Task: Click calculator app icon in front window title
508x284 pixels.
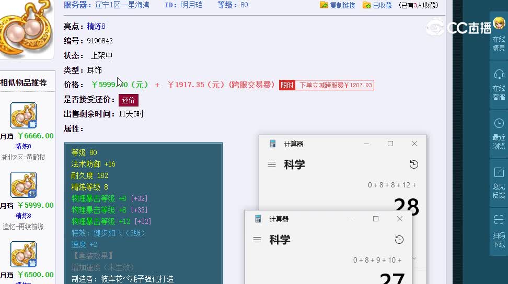Action: (258, 219)
